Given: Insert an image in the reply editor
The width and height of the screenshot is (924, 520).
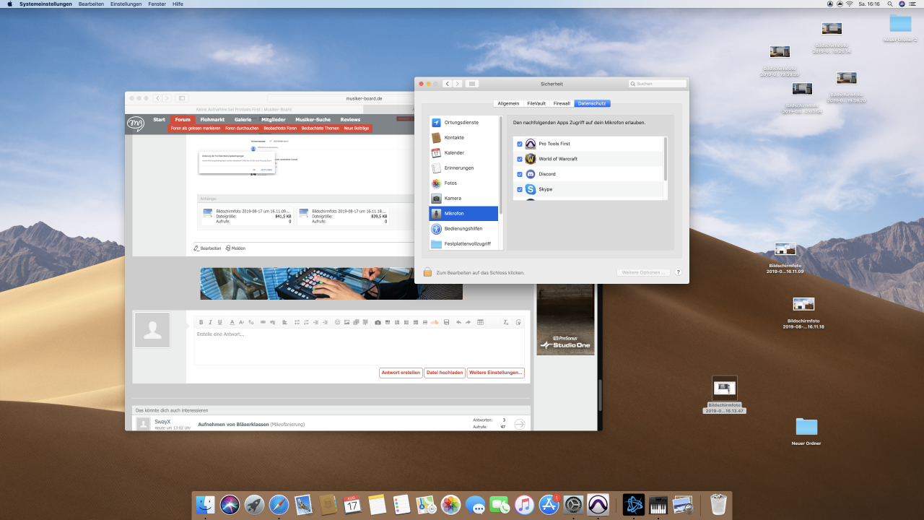Looking at the screenshot, I should click(x=346, y=322).
